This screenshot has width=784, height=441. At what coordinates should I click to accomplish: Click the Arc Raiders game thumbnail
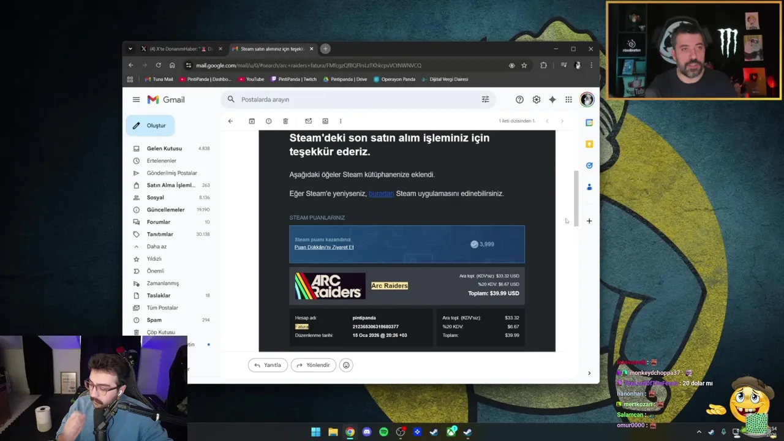(330, 286)
